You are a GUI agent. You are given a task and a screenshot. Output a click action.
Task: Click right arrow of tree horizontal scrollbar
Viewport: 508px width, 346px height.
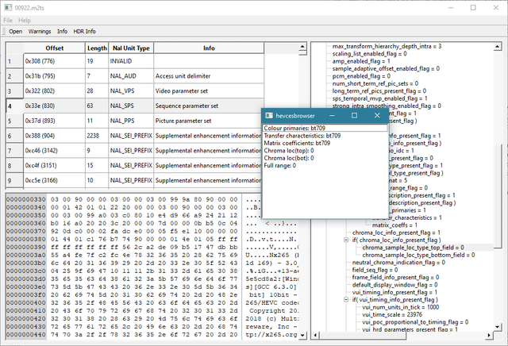pos(489,336)
